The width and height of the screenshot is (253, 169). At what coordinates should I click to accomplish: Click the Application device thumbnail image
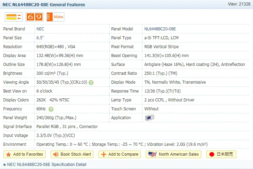click(x=150, y=118)
